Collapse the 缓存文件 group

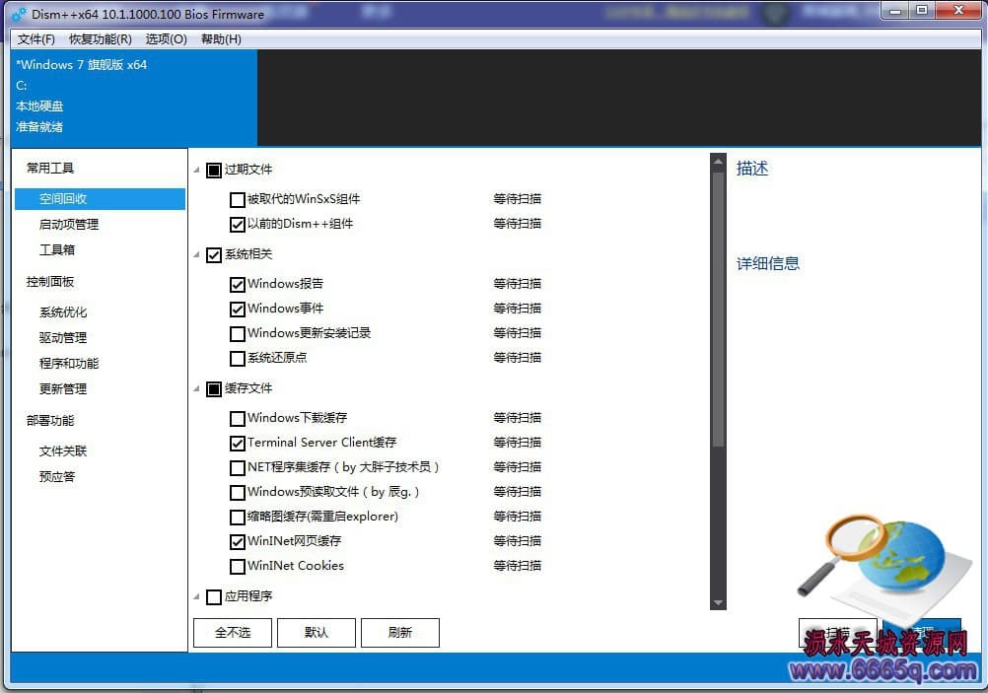coord(196,388)
